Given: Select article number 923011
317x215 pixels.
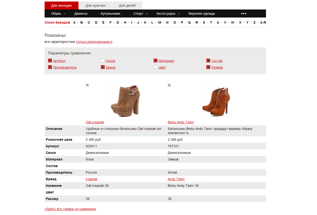Looking at the screenshot, I should coord(92,146).
